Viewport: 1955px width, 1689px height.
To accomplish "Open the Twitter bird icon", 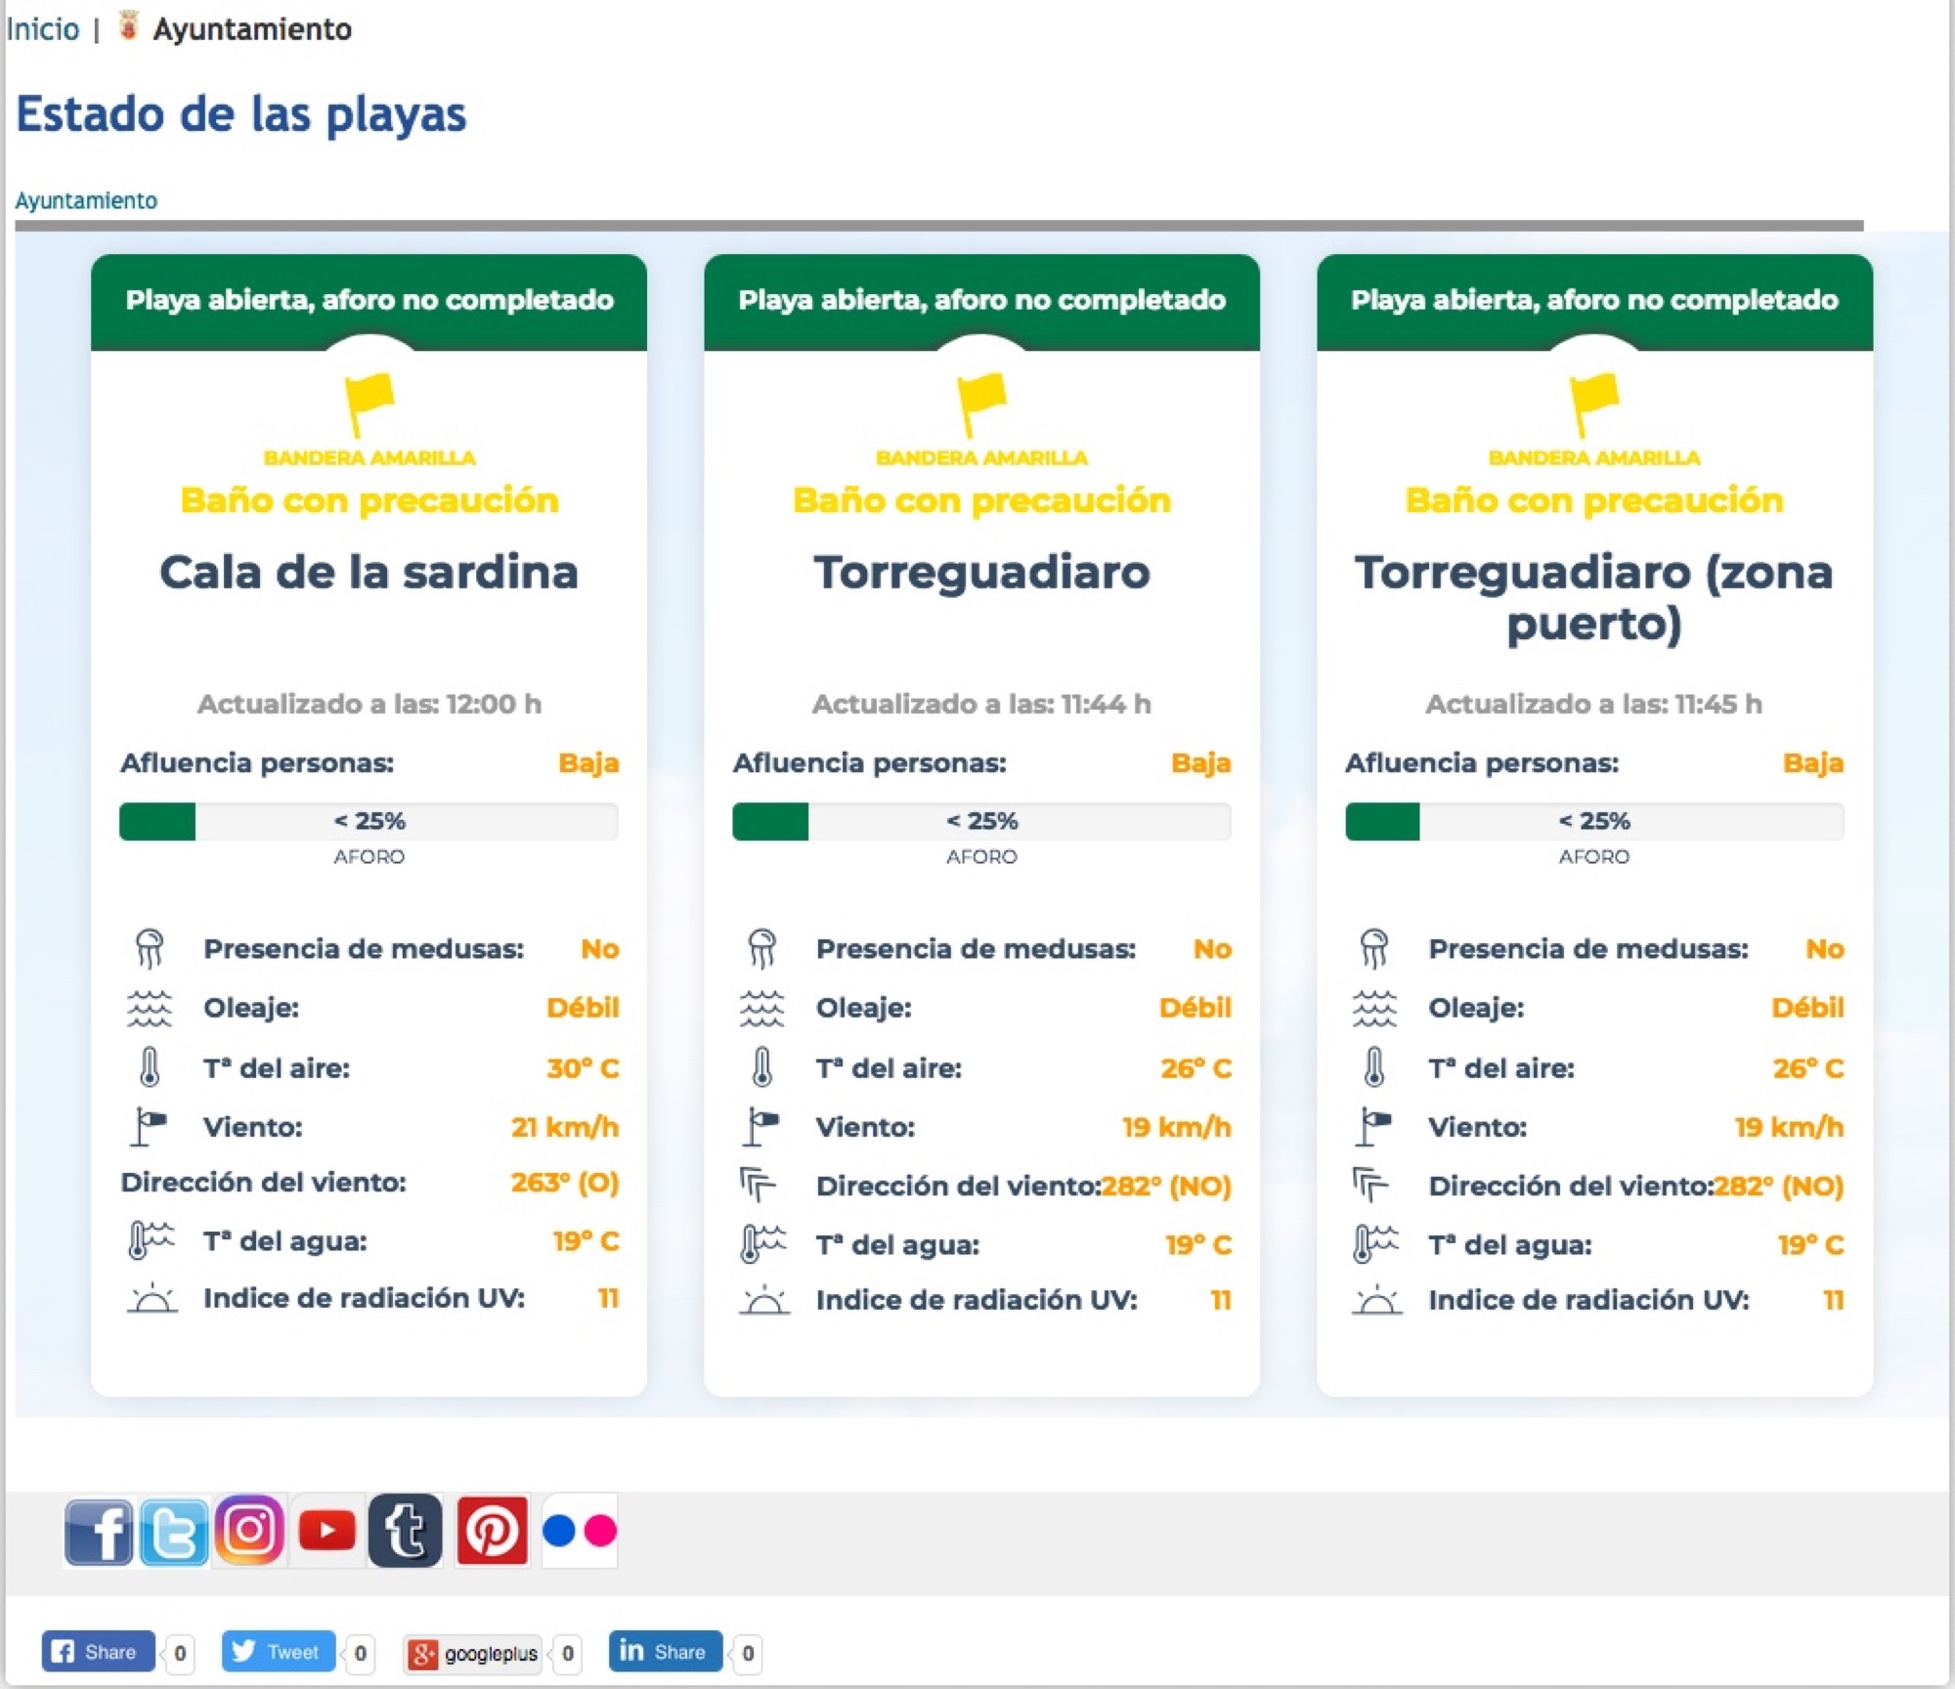I will (174, 1531).
